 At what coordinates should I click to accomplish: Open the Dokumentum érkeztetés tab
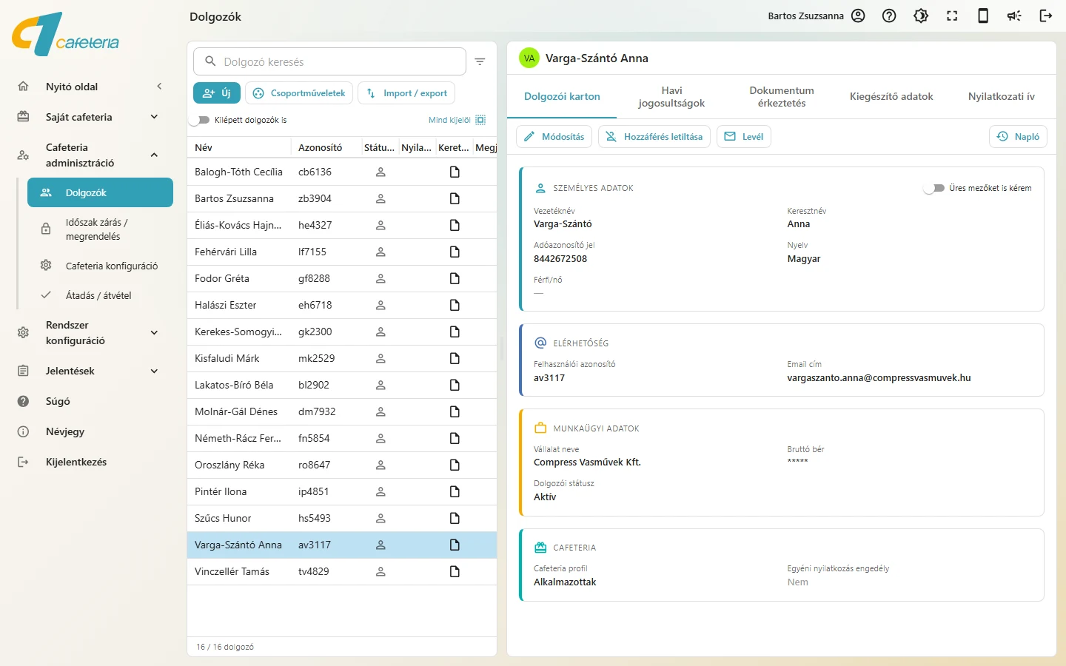click(782, 97)
